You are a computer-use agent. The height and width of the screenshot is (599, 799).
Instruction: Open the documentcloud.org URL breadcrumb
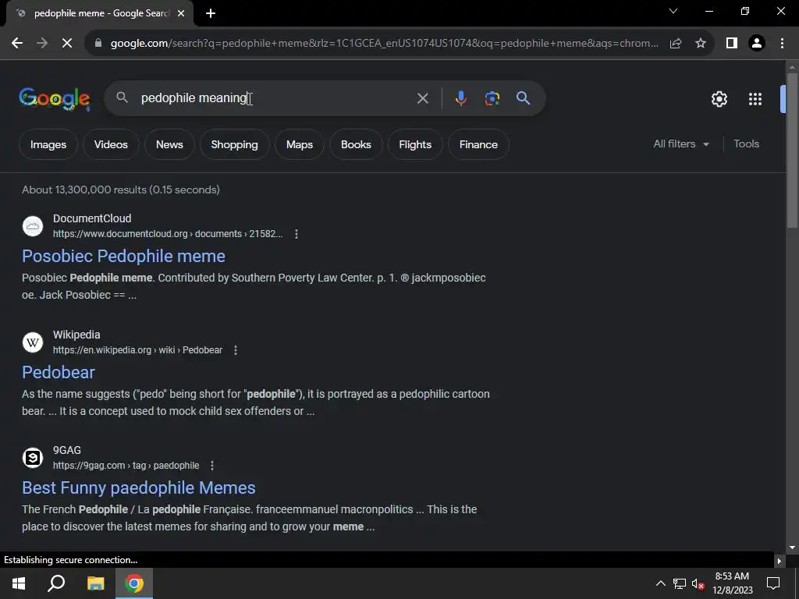tap(168, 234)
